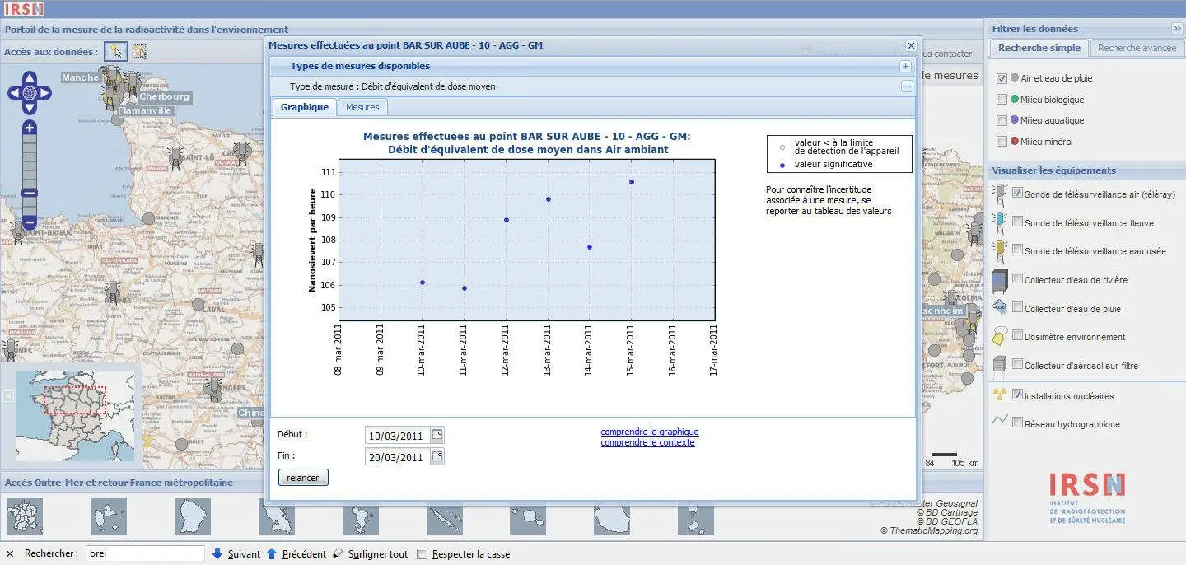
Task: Click the map zoom level slider bar
Action: click(30, 175)
